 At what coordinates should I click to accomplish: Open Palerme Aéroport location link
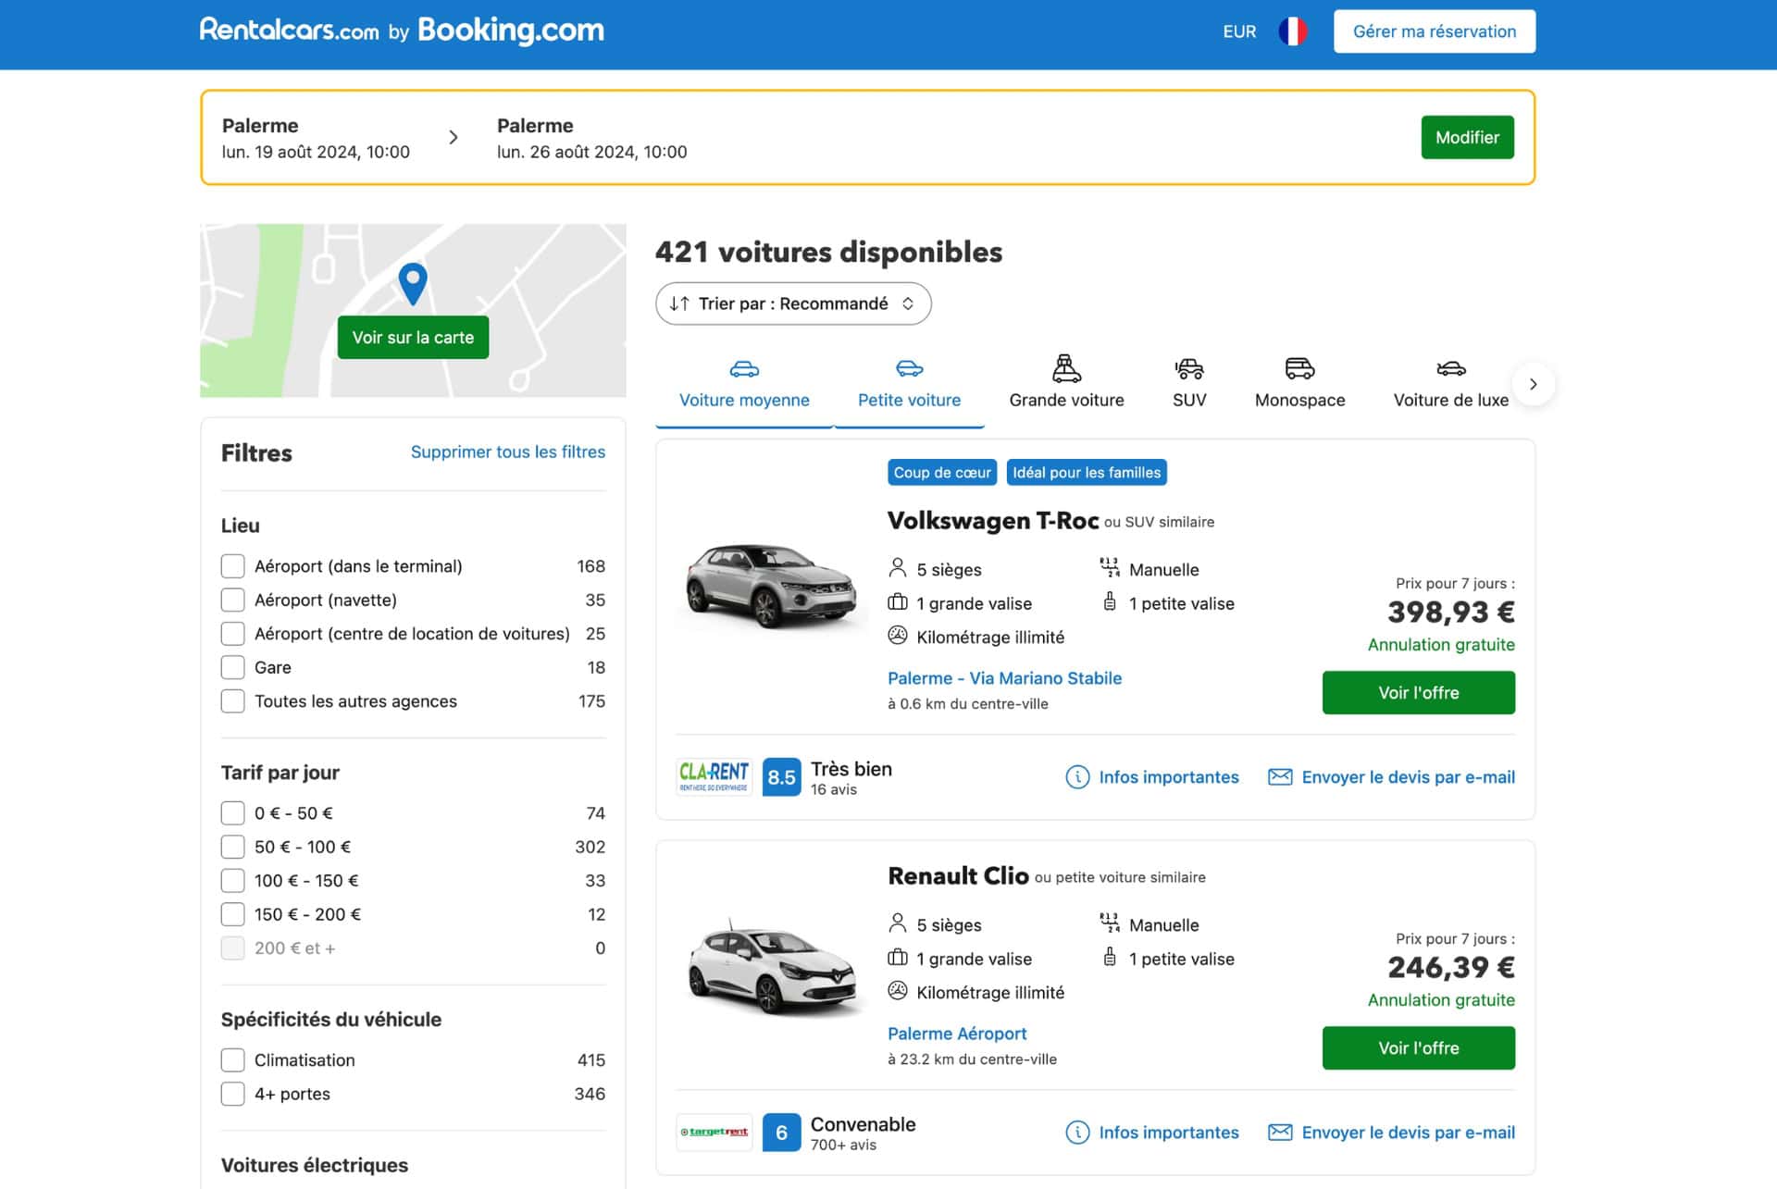[957, 1034]
